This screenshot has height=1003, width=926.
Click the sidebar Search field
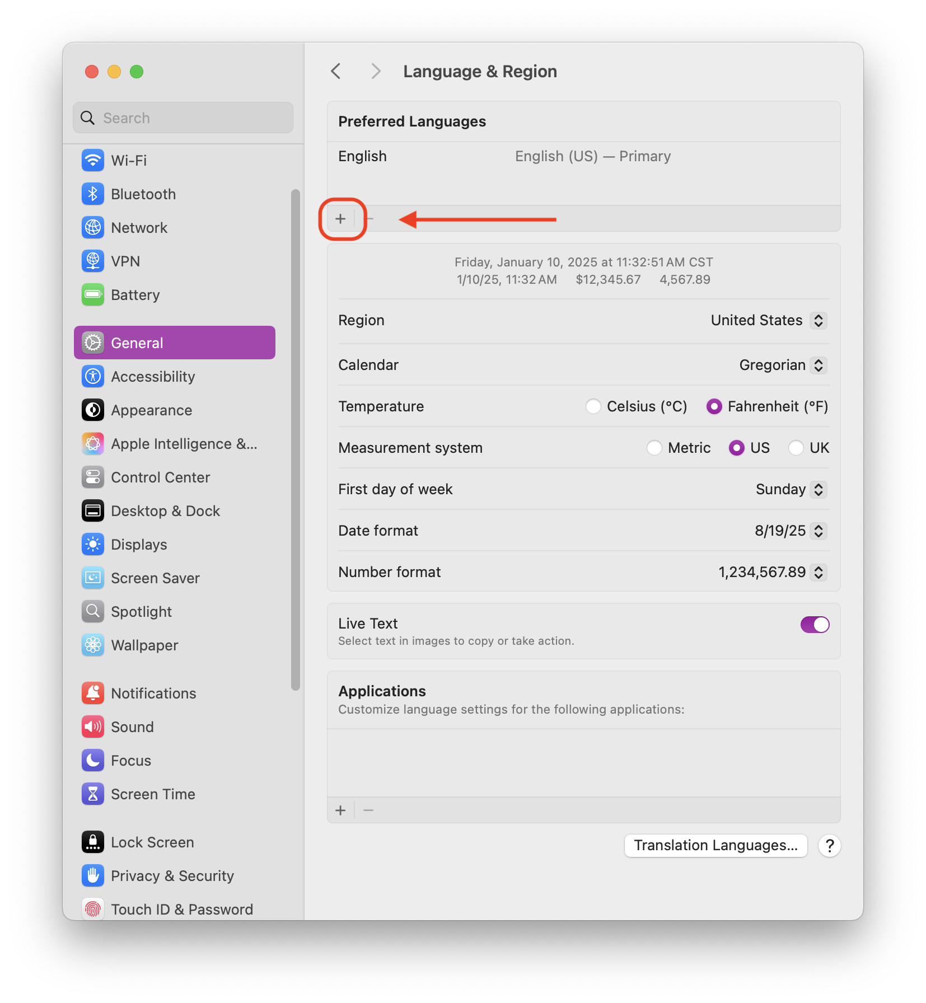click(183, 118)
